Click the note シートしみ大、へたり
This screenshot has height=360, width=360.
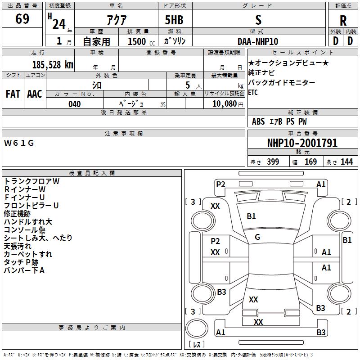click(x=38, y=238)
